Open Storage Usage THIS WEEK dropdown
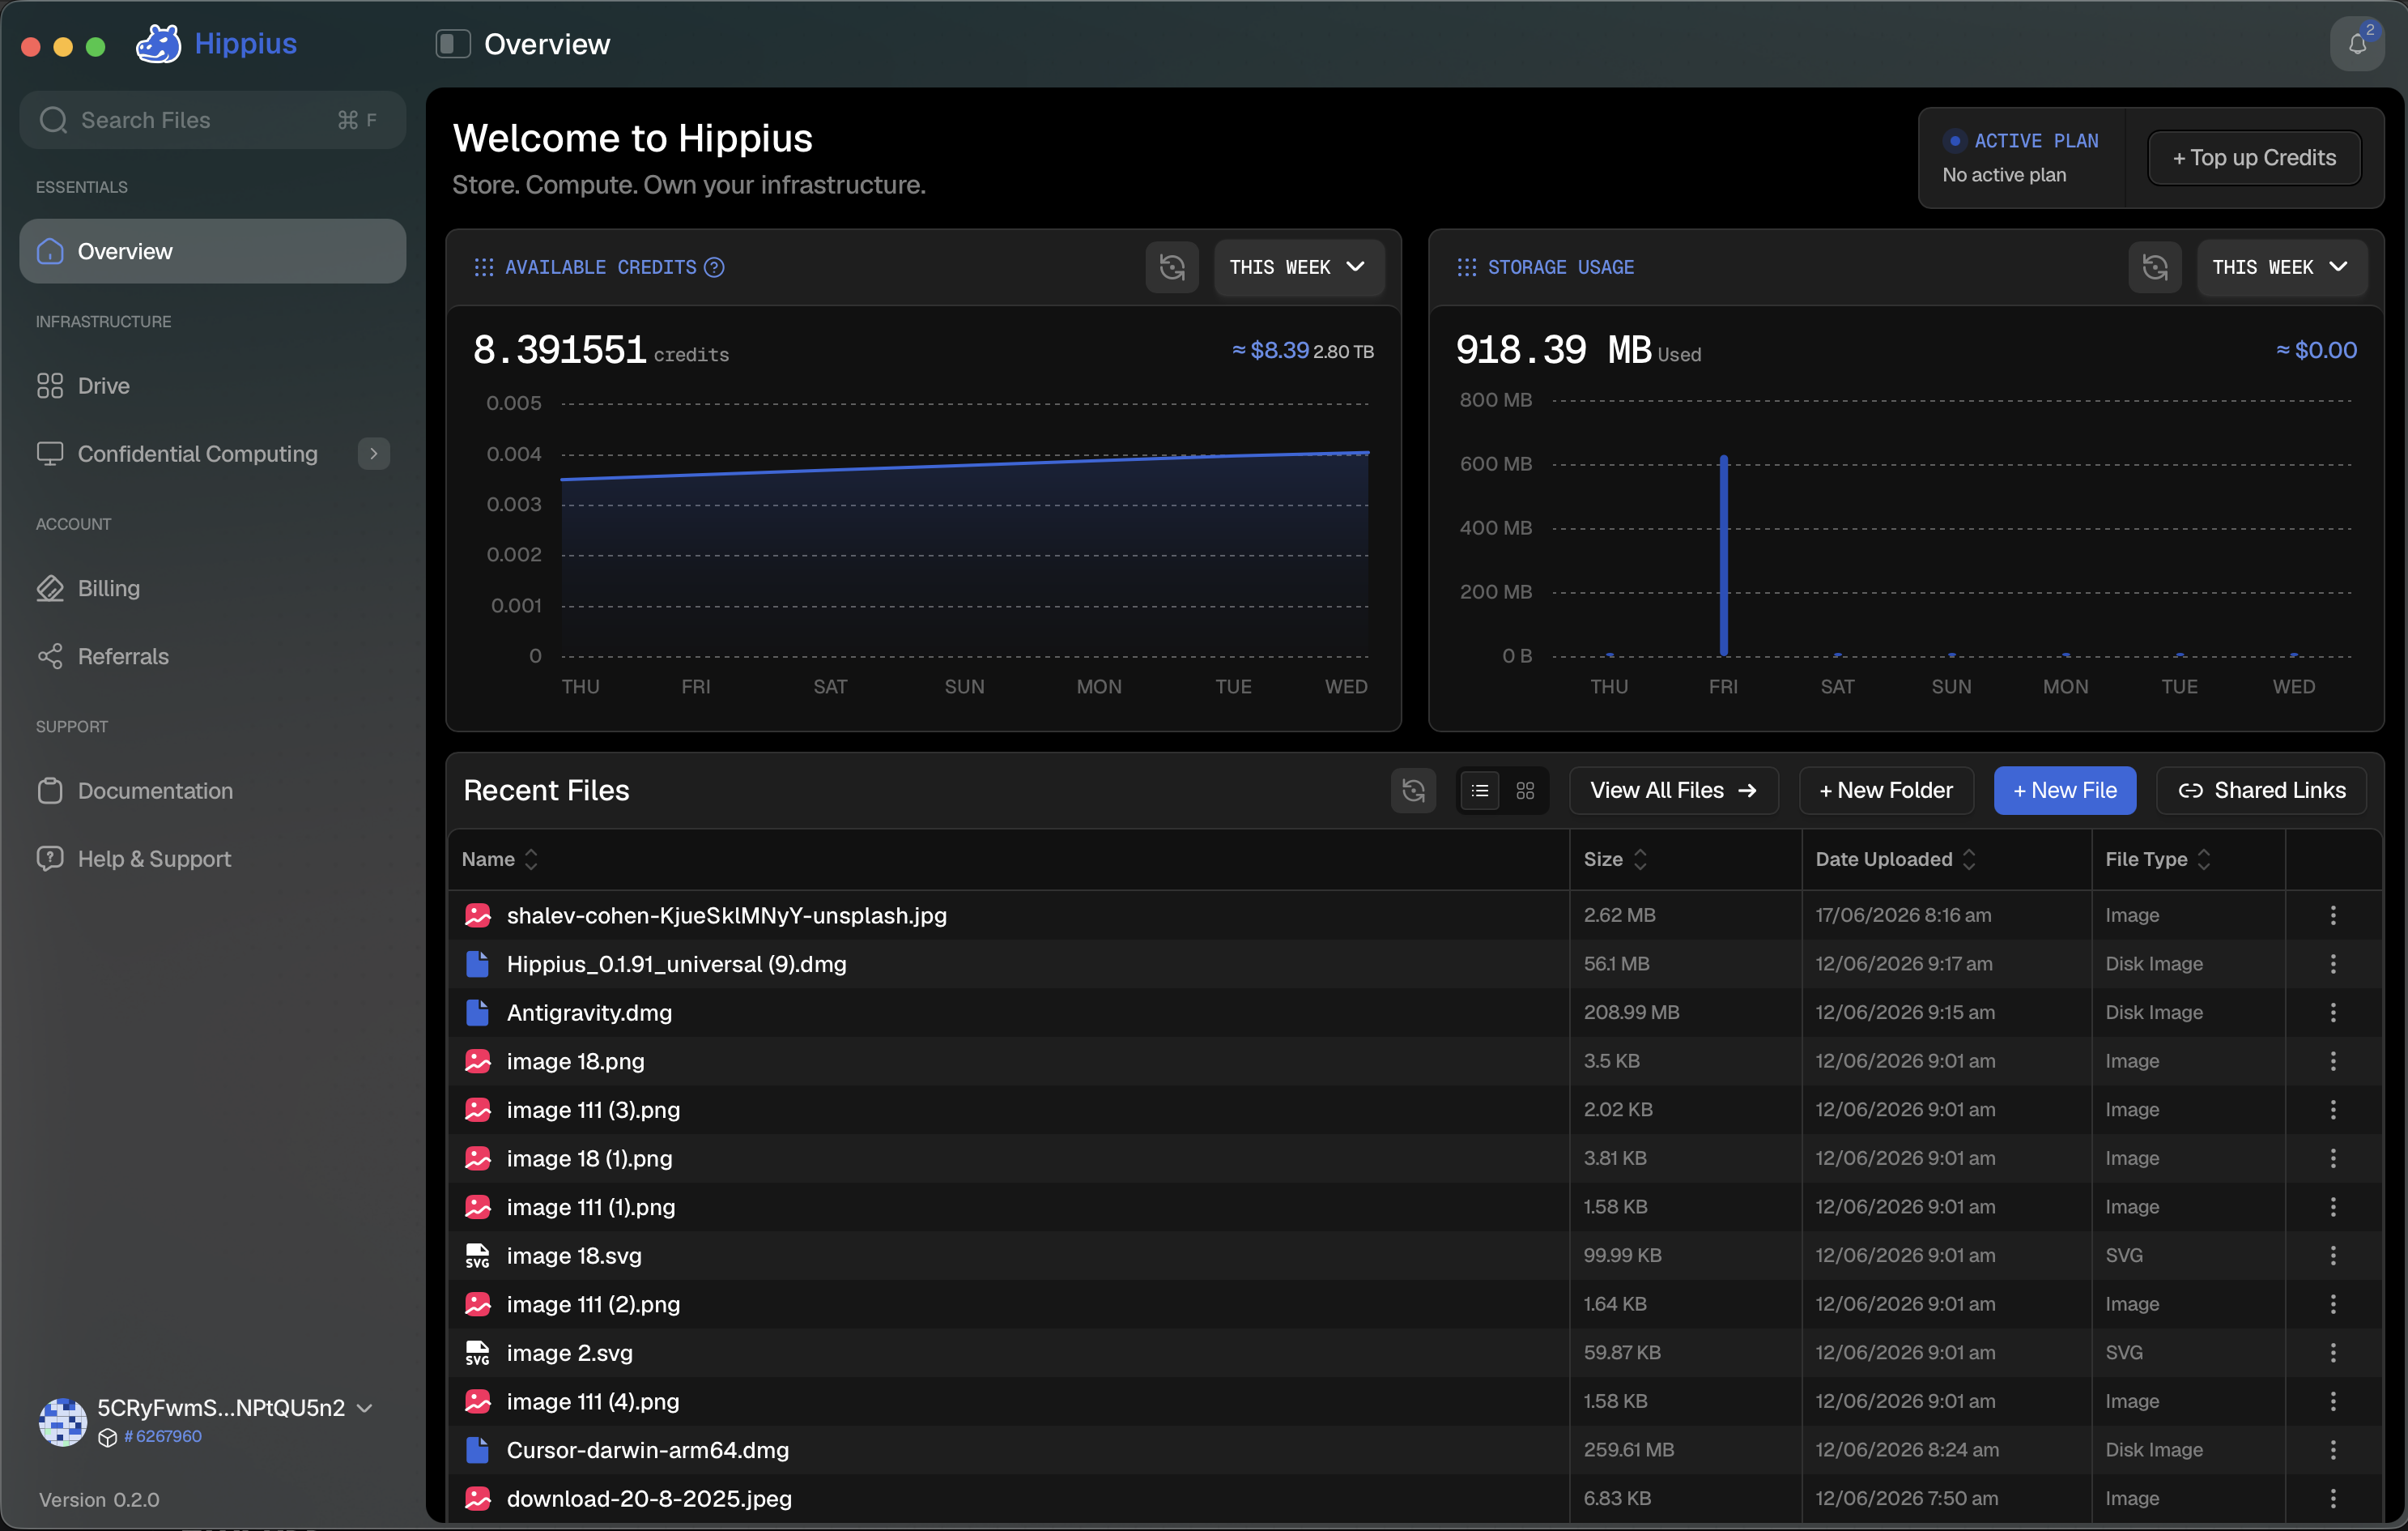Image resolution: width=2408 pixels, height=1531 pixels. 2281,267
